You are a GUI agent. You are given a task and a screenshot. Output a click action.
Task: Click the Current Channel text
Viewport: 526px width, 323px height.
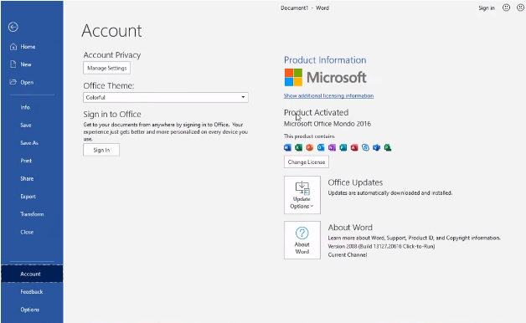tap(348, 254)
